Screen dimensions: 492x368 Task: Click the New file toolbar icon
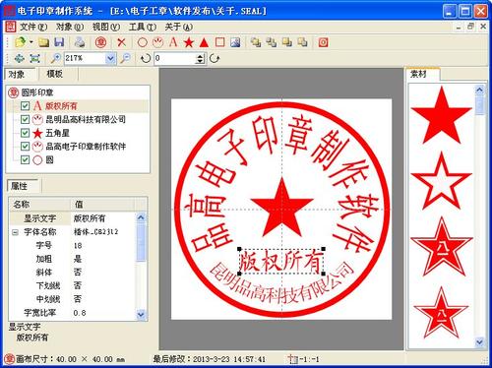click(x=21, y=42)
